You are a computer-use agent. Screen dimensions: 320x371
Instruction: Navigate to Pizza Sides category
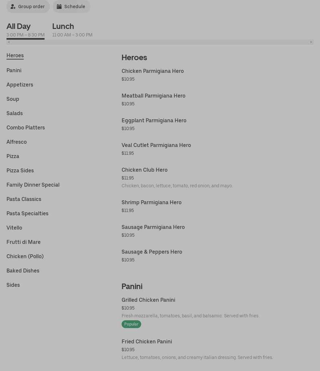click(20, 170)
